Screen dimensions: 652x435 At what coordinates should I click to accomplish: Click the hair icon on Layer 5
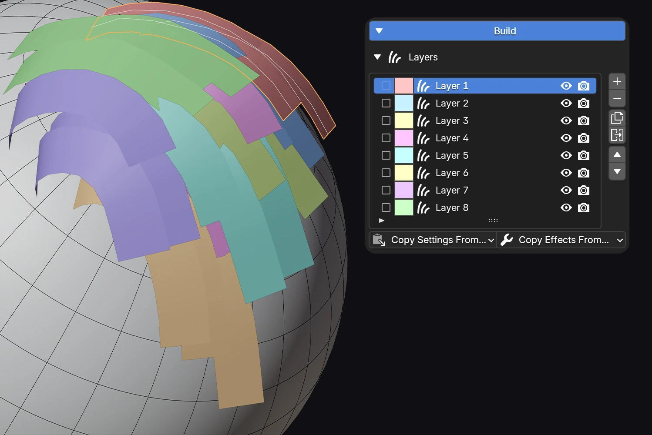(x=423, y=155)
